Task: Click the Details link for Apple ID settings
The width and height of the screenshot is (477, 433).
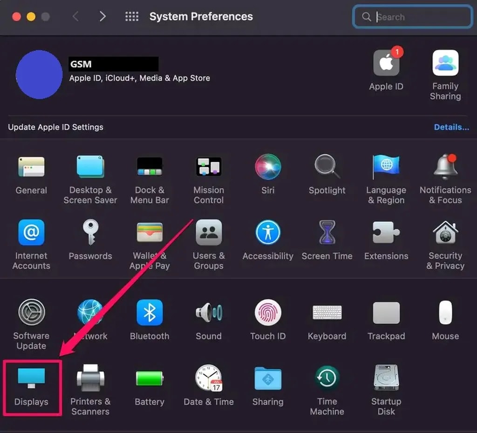Action: coord(450,127)
